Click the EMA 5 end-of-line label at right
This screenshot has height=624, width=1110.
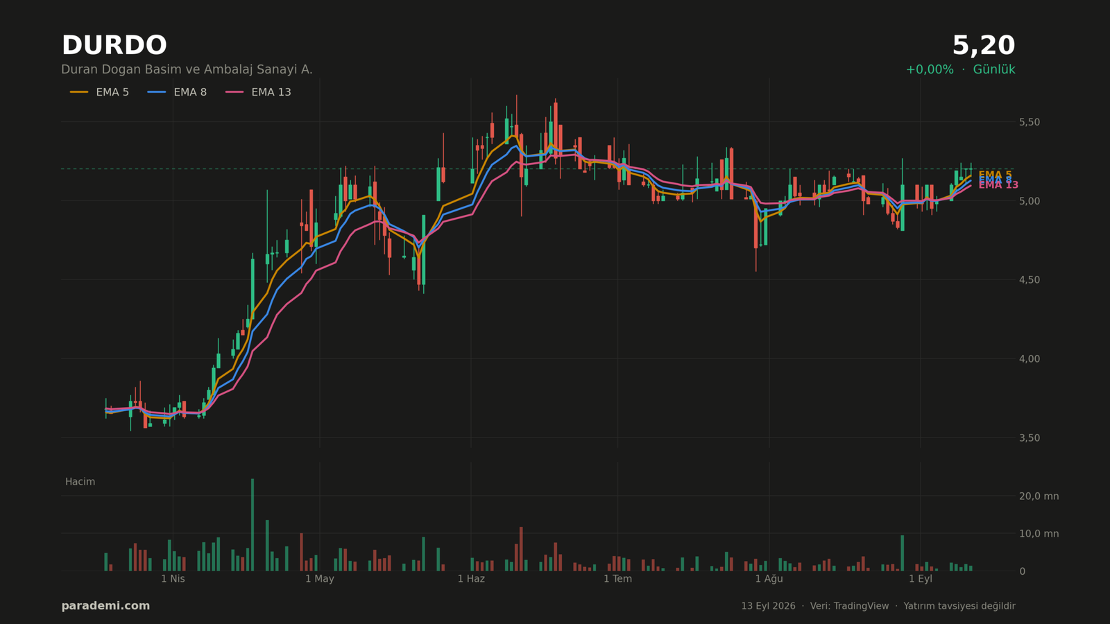click(995, 175)
